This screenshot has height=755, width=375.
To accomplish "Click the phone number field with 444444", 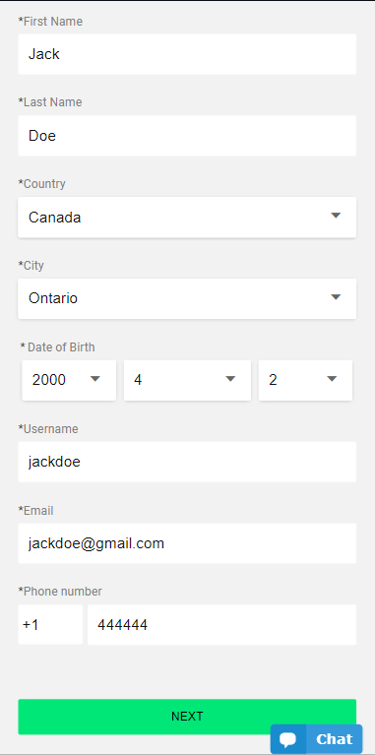I will pos(221,625).
